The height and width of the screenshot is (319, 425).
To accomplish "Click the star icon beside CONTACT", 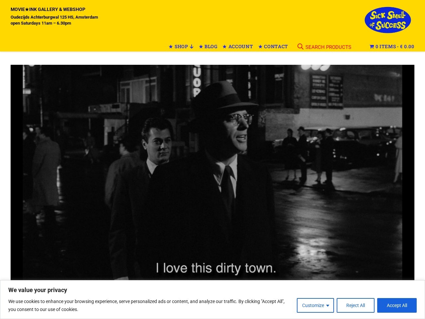I will (x=261, y=47).
